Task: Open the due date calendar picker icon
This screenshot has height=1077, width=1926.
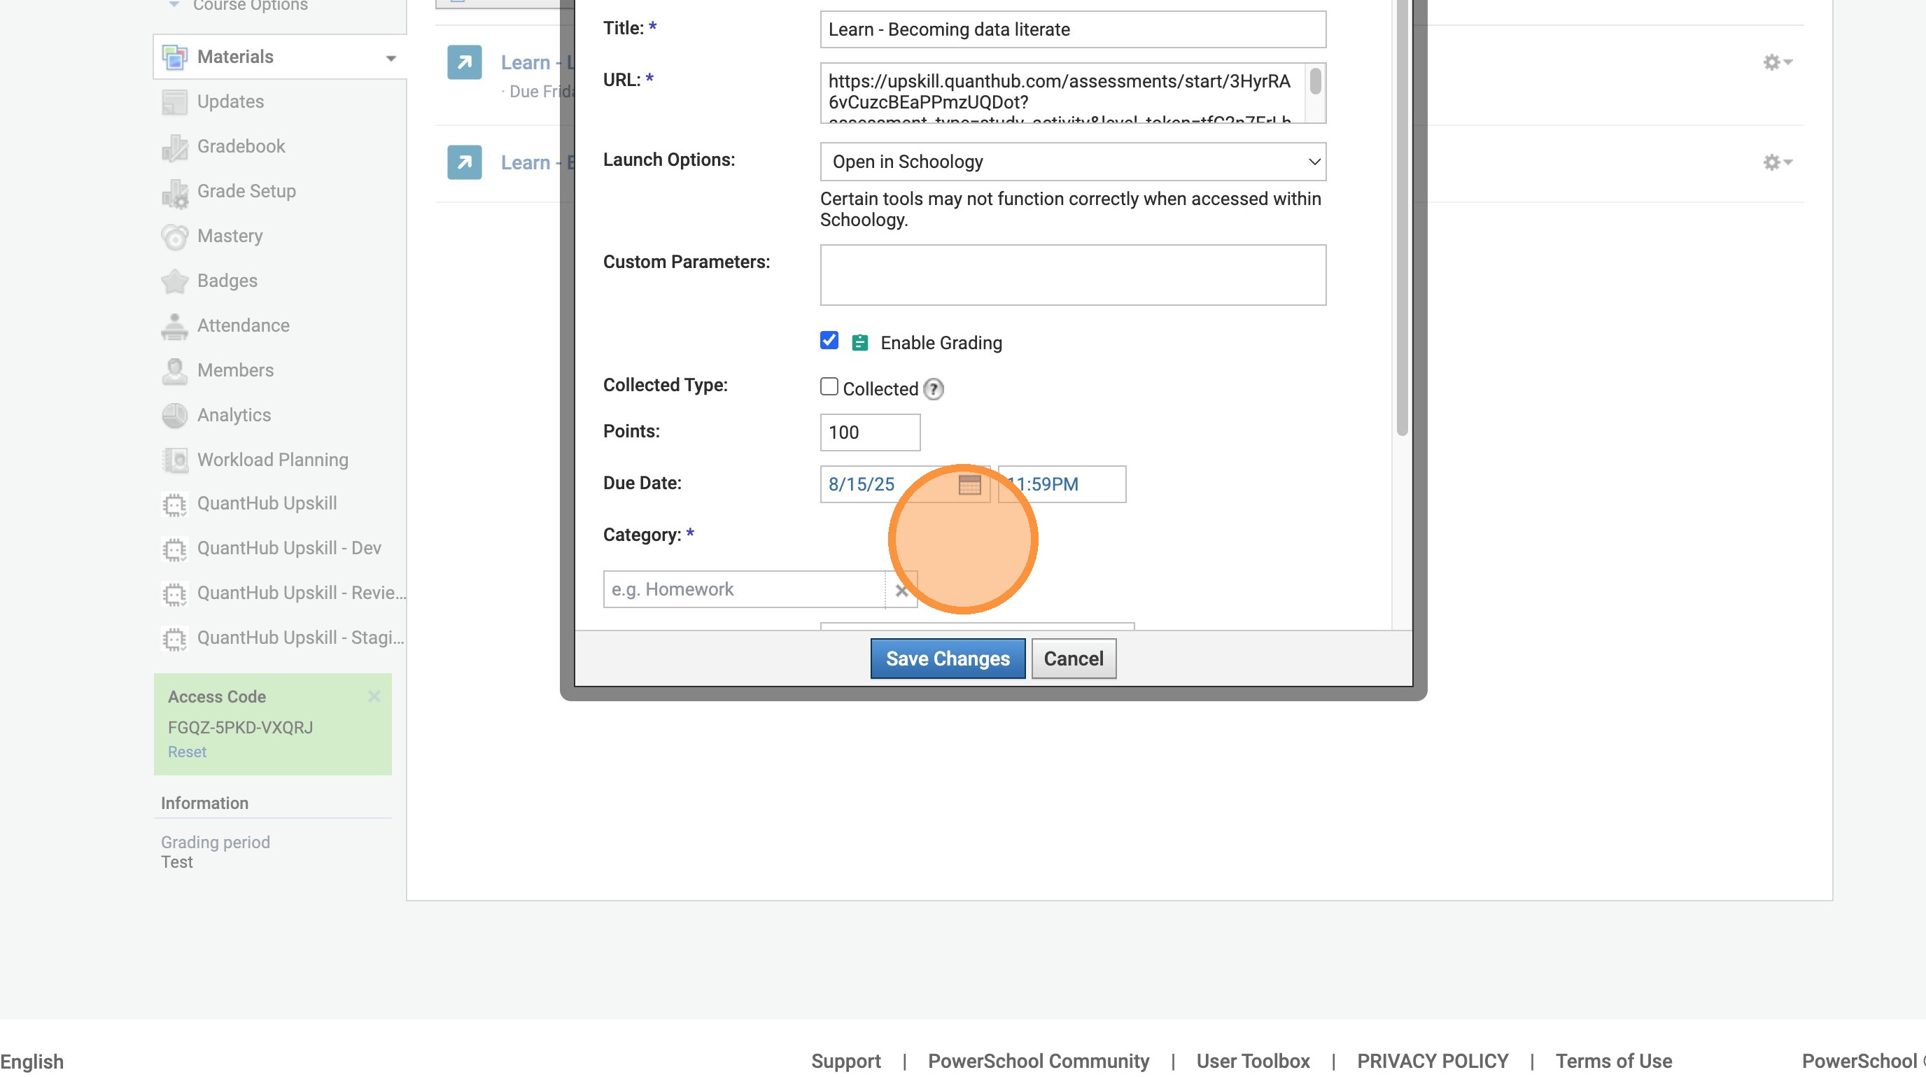Action: pos(969,484)
